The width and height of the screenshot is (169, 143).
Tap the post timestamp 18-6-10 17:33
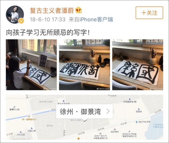click(48, 19)
